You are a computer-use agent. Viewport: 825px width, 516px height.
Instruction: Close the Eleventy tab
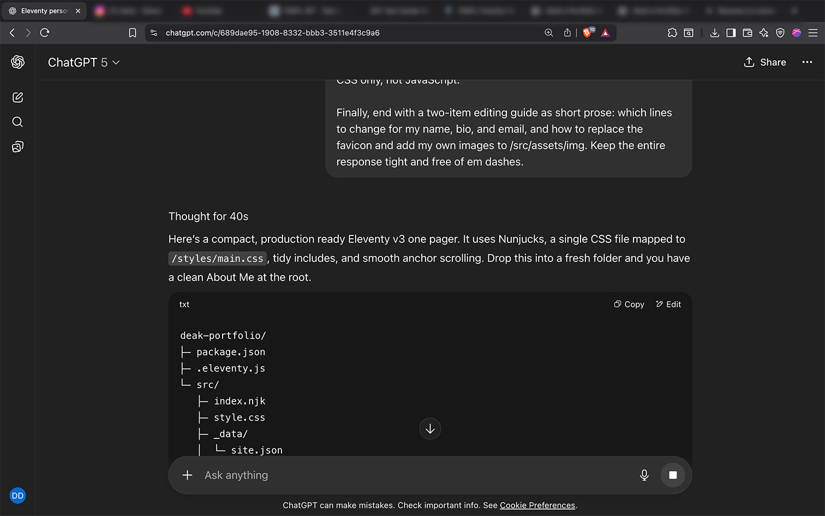tap(78, 11)
